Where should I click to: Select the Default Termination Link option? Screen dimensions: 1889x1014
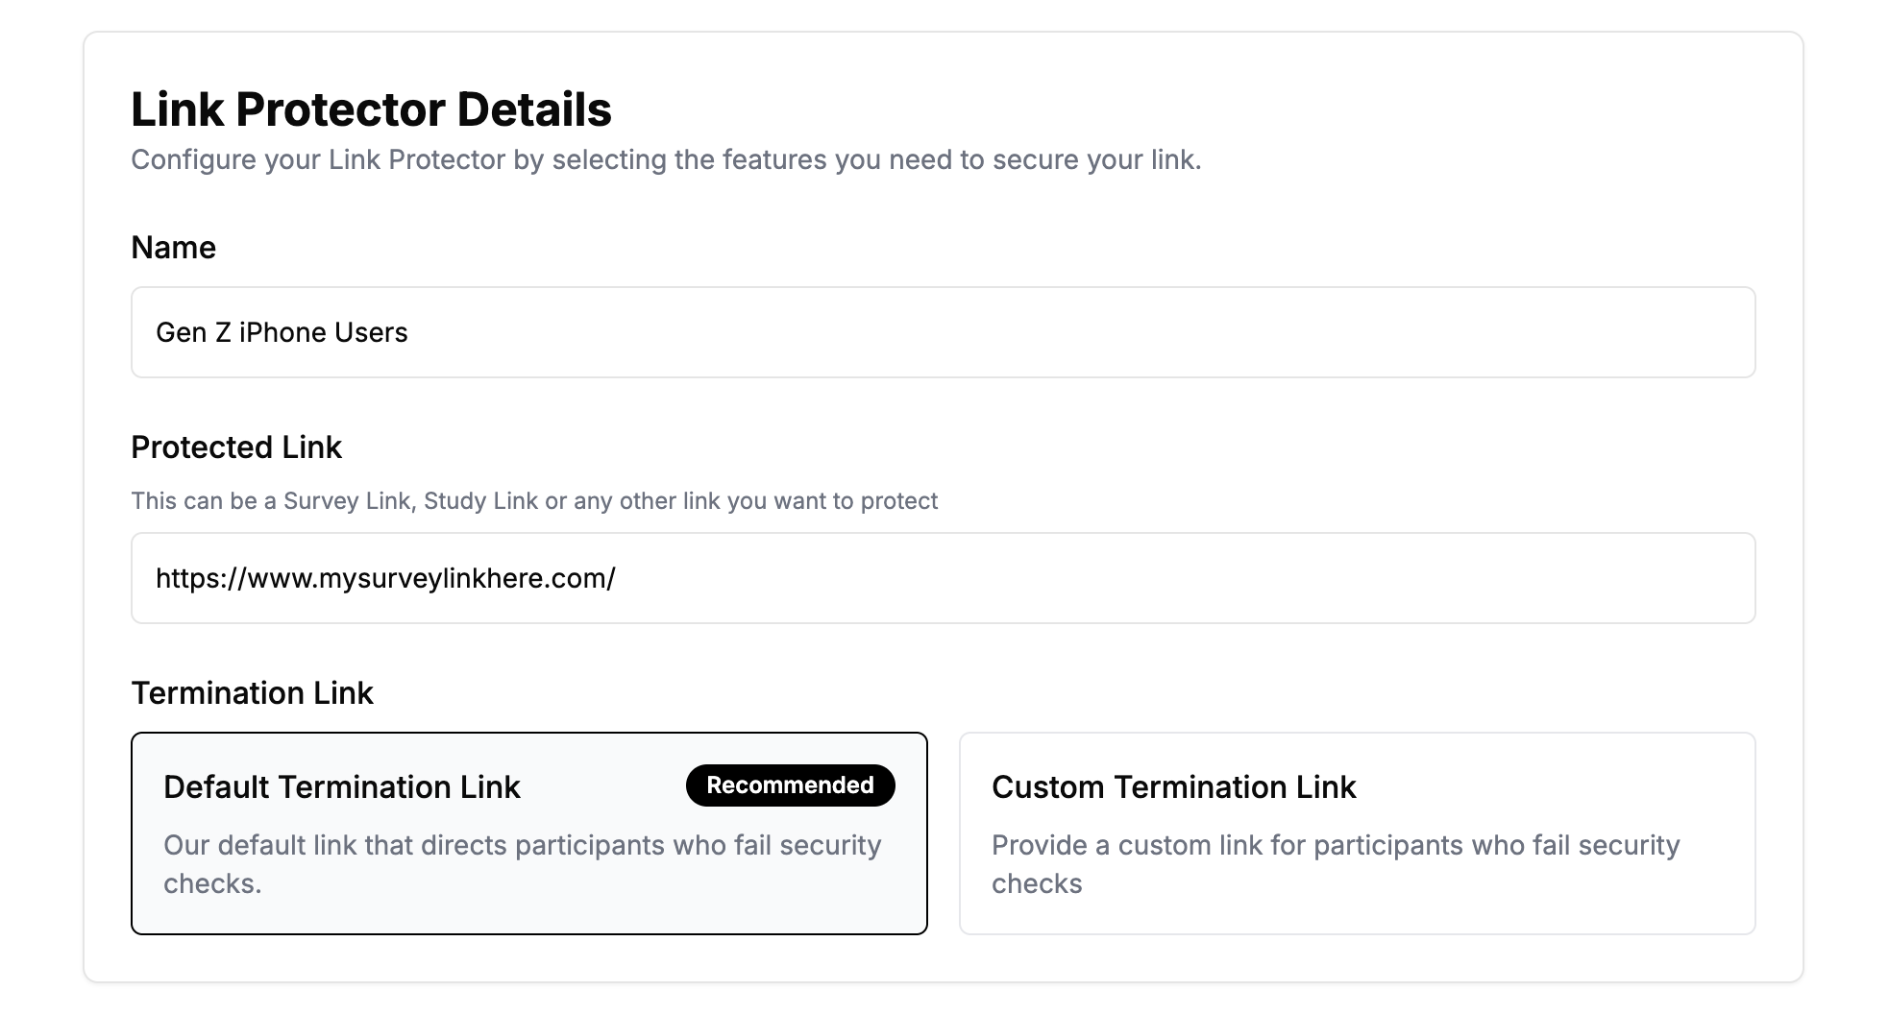tap(528, 833)
